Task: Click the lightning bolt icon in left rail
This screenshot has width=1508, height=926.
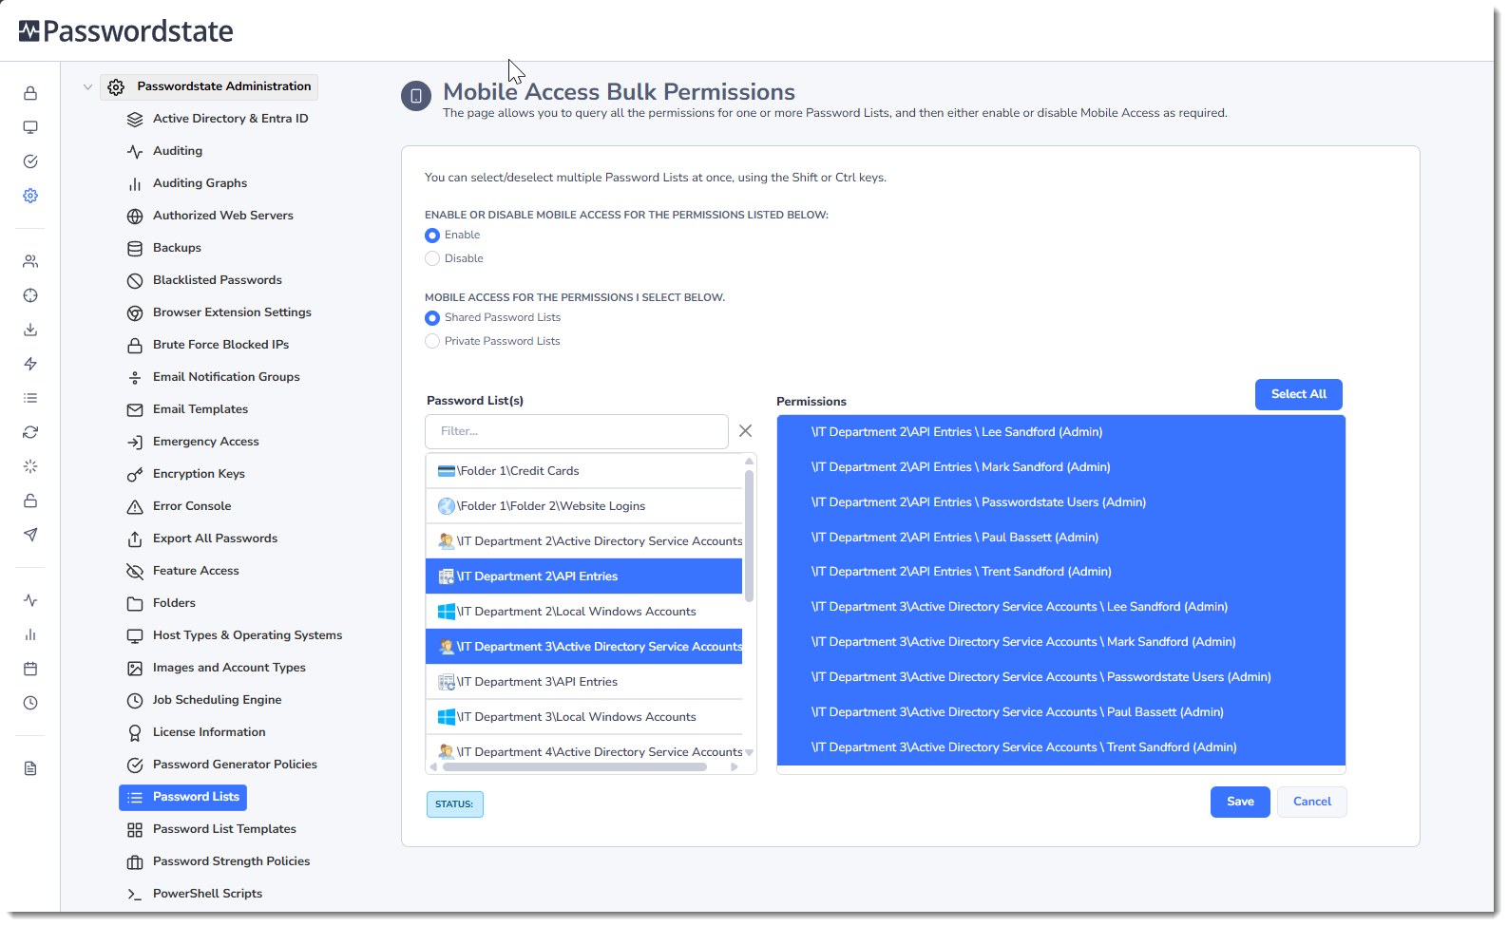Action: click(x=30, y=364)
